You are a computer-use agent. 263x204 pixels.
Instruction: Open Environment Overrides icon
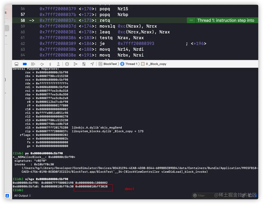point(84,64)
